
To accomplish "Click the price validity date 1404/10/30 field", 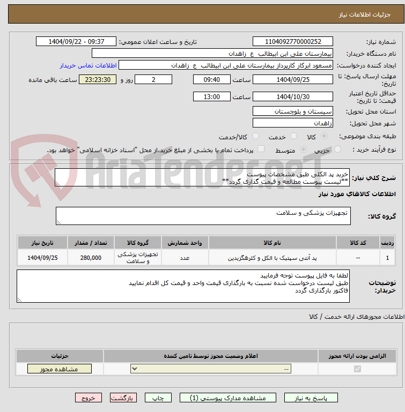I will [293, 96].
